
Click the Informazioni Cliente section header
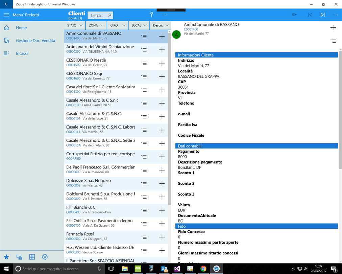[256, 55]
